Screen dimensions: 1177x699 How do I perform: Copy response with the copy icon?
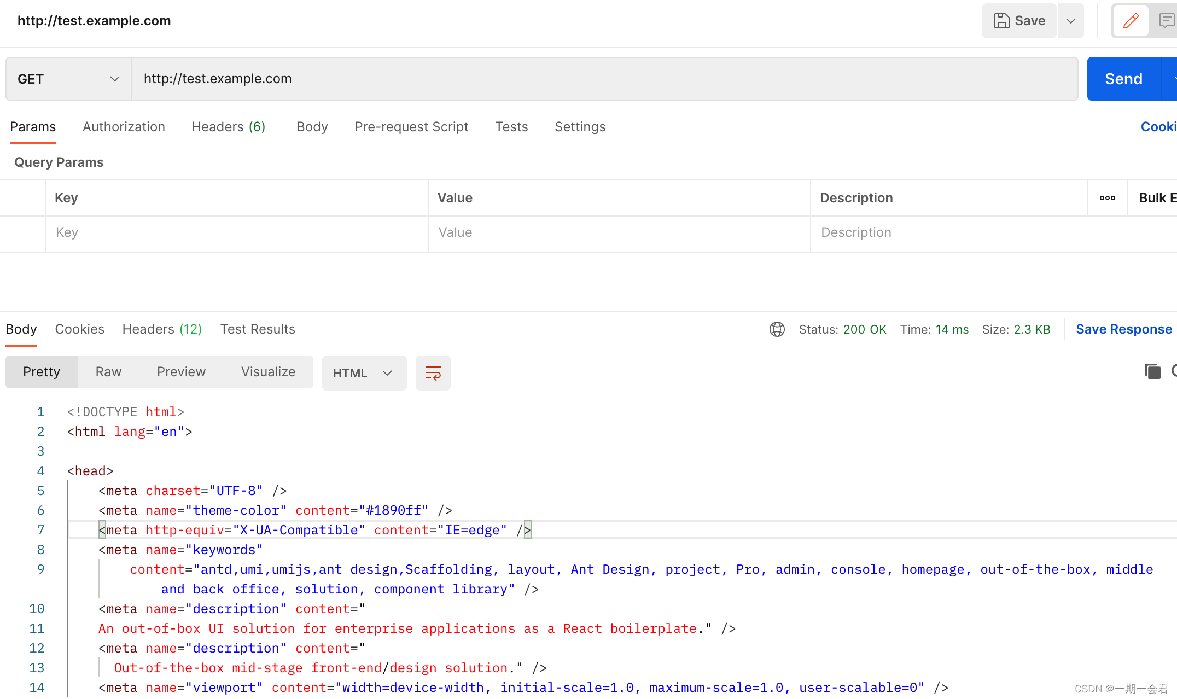[x=1152, y=371]
